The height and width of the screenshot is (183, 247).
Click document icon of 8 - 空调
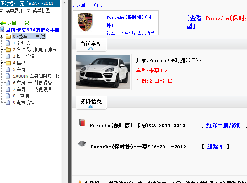pyautogui.click(x=8, y=96)
